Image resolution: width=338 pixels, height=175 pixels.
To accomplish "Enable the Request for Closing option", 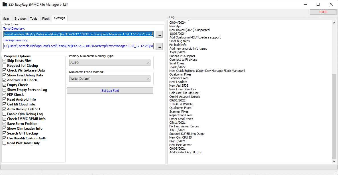I will pos(5,66).
